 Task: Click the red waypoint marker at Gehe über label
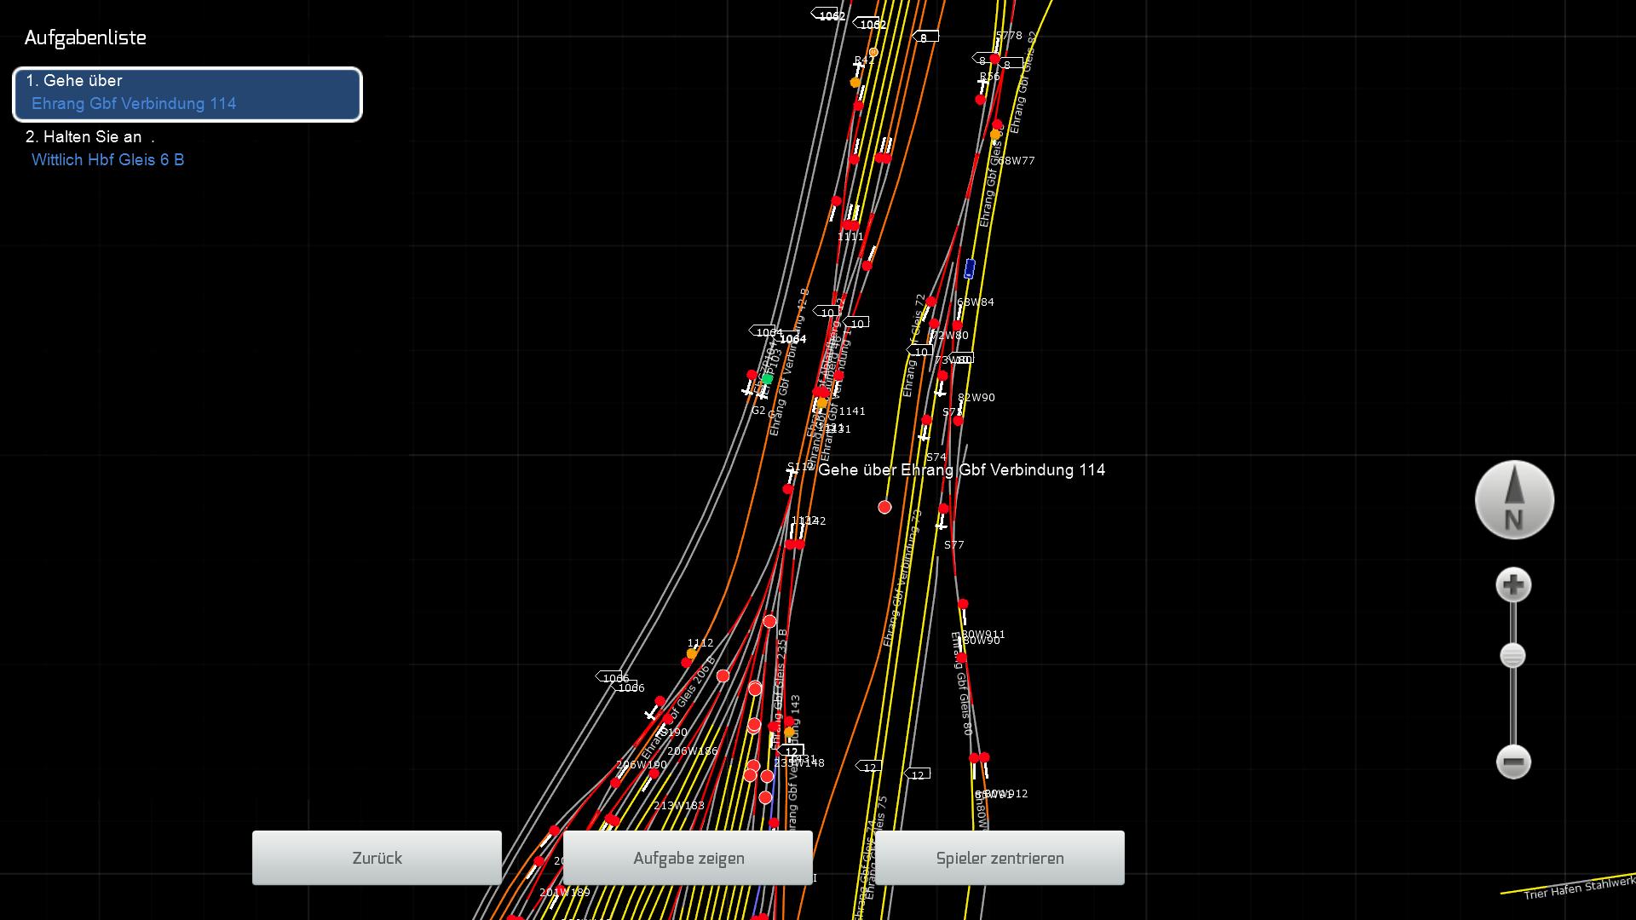click(884, 507)
